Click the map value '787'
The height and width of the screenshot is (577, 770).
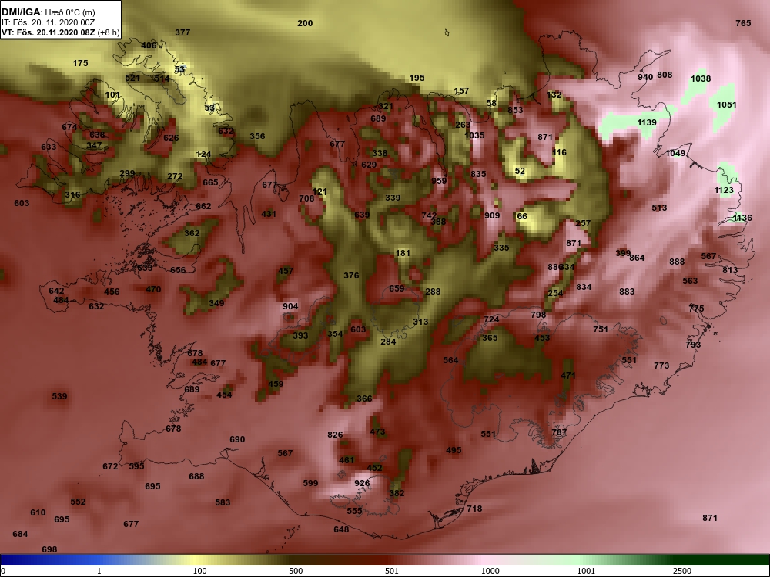click(559, 432)
